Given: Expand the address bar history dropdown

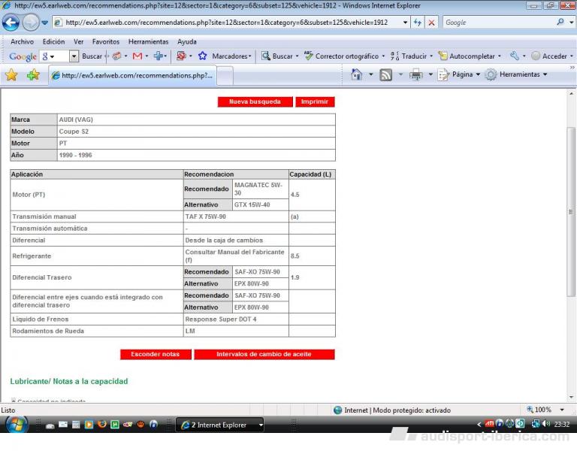Looking at the screenshot, I should click(x=405, y=23).
